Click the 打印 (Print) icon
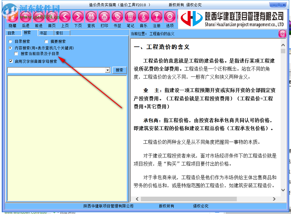The height and width of the screenshot is (214, 291). [x=104, y=16]
